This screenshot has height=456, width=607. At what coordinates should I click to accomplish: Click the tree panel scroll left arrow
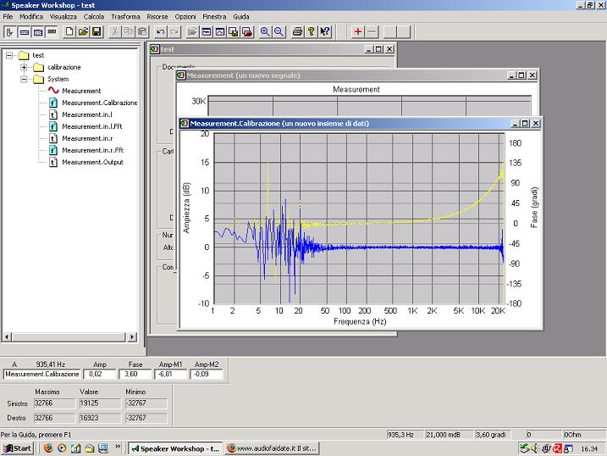tap(7, 337)
